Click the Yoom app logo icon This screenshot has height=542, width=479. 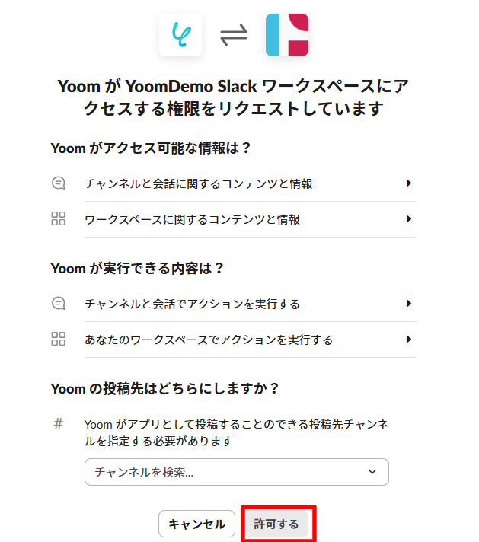coord(180,35)
